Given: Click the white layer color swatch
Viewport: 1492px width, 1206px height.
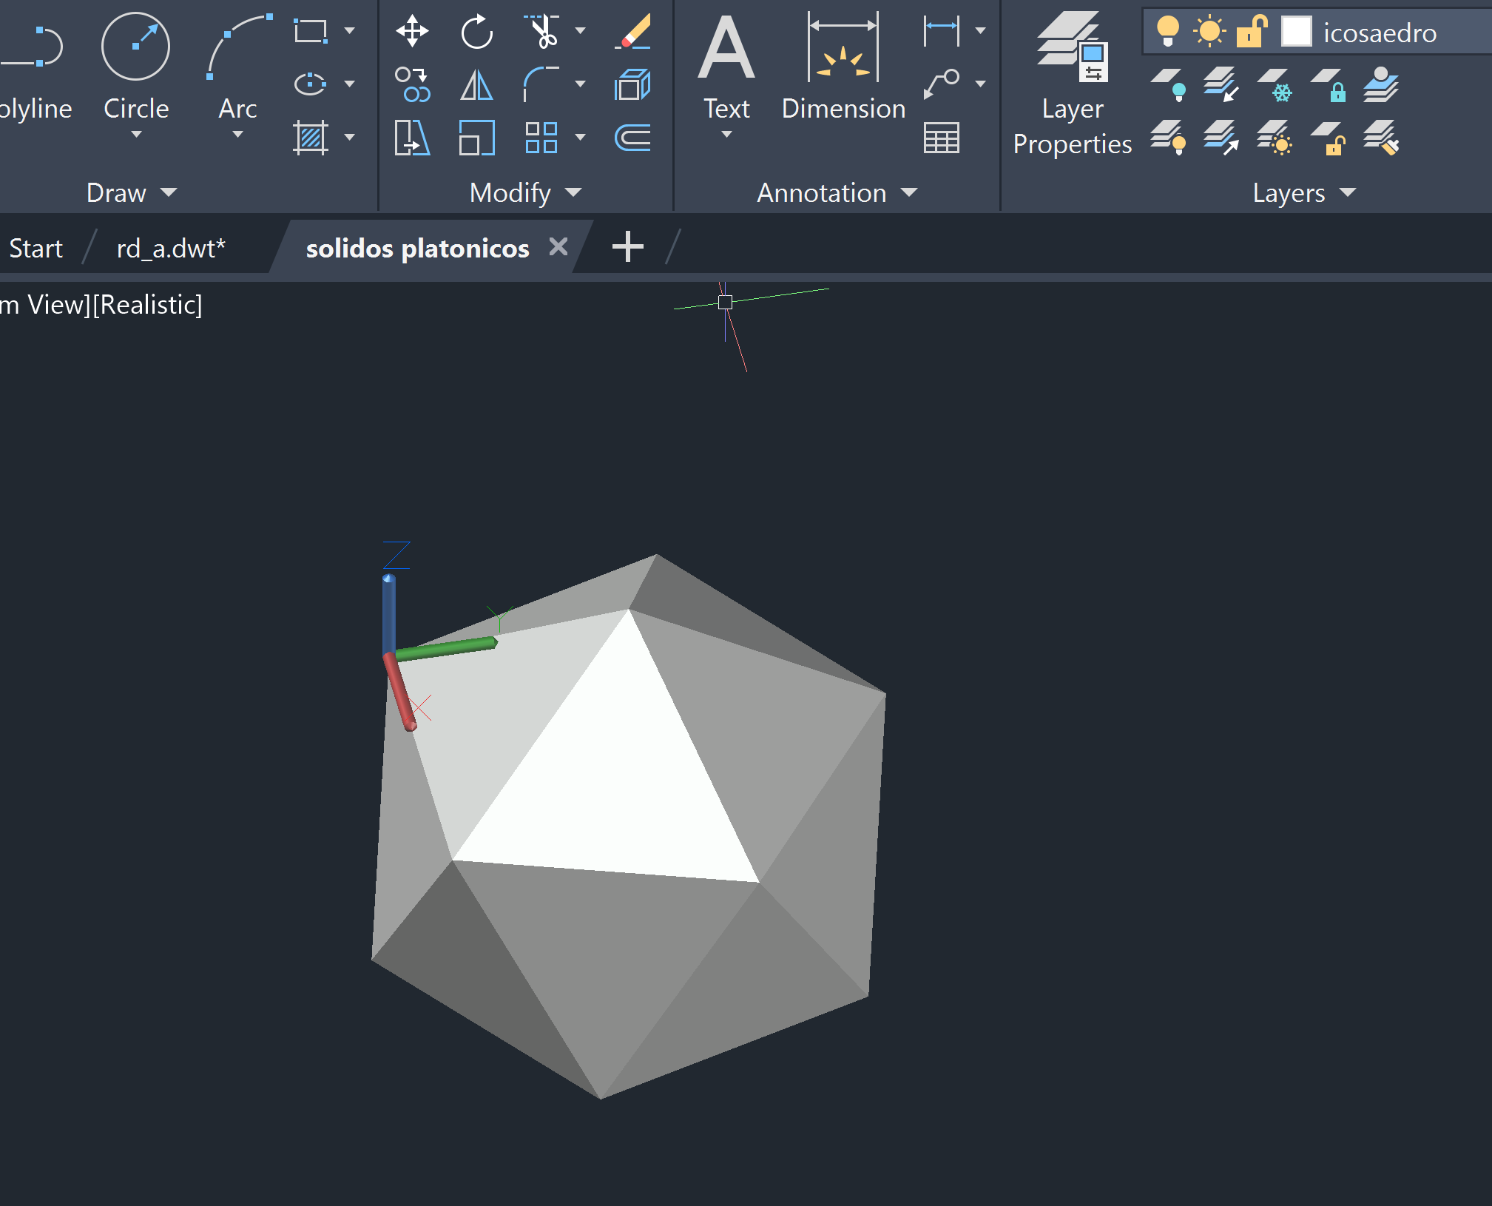Looking at the screenshot, I should tap(1296, 32).
